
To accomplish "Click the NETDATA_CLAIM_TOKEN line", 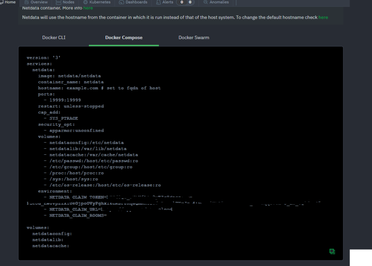I will coord(118,197).
